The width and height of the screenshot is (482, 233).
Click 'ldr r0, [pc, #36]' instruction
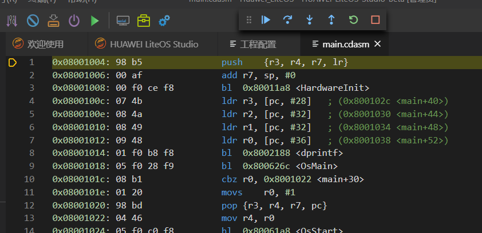[x=266, y=140]
